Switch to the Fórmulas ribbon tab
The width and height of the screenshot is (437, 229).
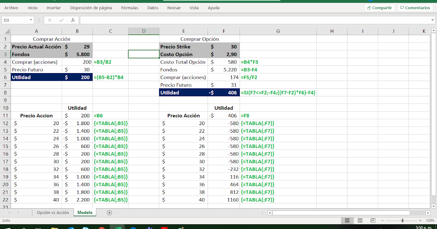click(130, 8)
